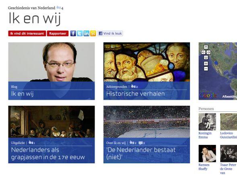Share page via Facebook icon
This screenshot has width=237, height=175.
click(73, 33)
